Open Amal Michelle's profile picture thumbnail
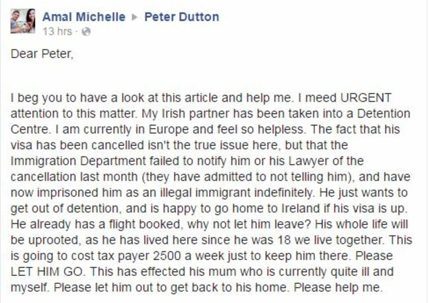The height and width of the screenshot is (303, 430). coord(22,22)
